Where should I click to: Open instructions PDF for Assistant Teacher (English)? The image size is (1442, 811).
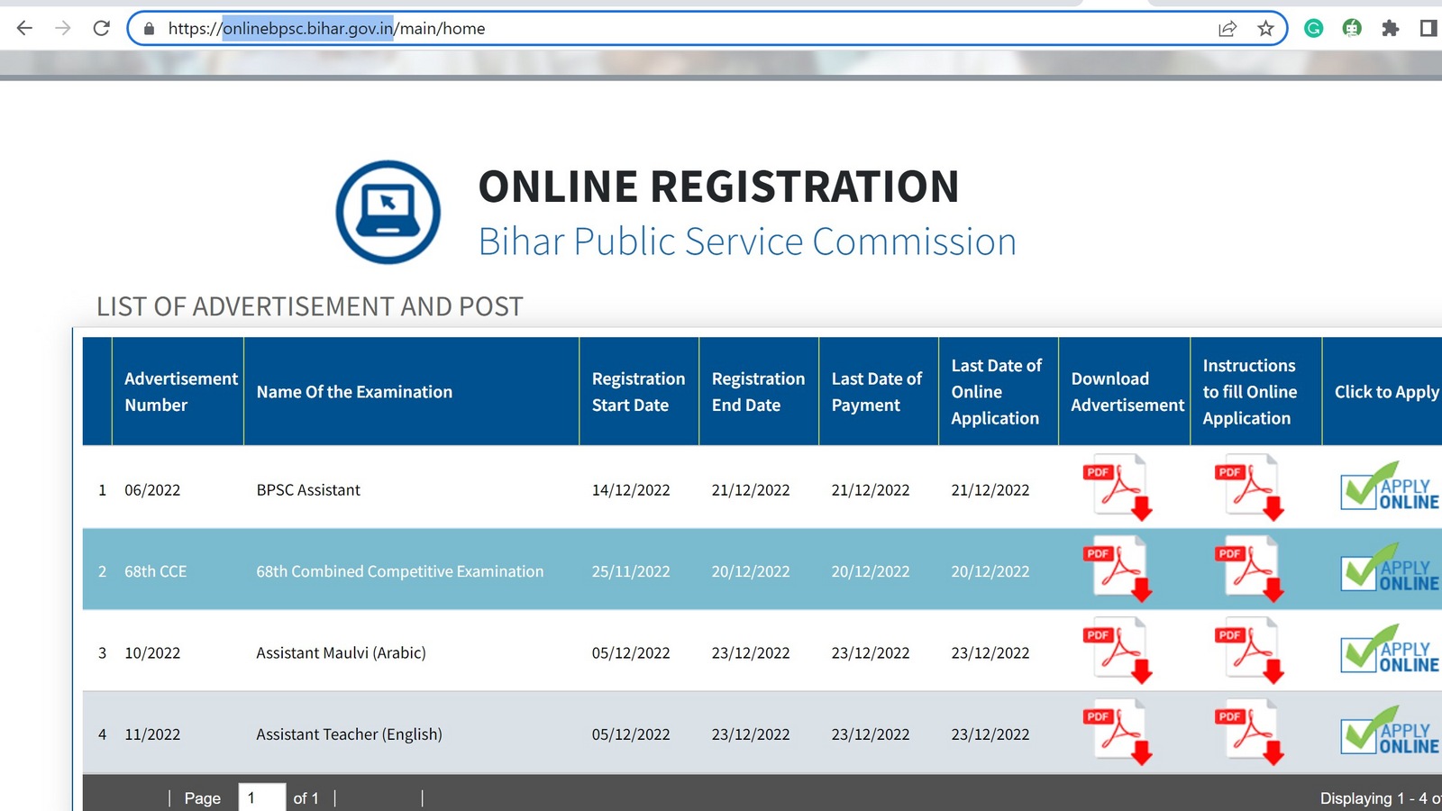pyautogui.click(x=1250, y=732)
